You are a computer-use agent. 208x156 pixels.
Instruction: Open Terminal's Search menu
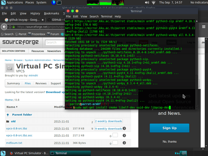point(94,16)
